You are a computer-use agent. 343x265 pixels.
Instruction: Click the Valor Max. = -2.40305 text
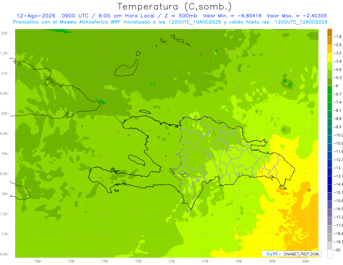(297, 16)
